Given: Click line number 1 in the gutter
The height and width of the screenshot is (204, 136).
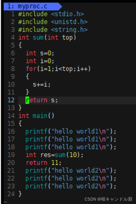Looking at the screenshot, I should (x=13, y=14).
